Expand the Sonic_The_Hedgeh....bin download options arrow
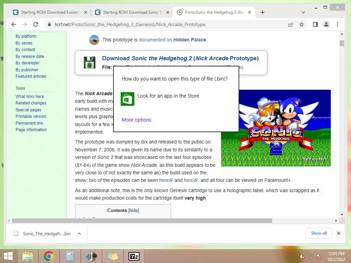 click(x=79, y=234)
